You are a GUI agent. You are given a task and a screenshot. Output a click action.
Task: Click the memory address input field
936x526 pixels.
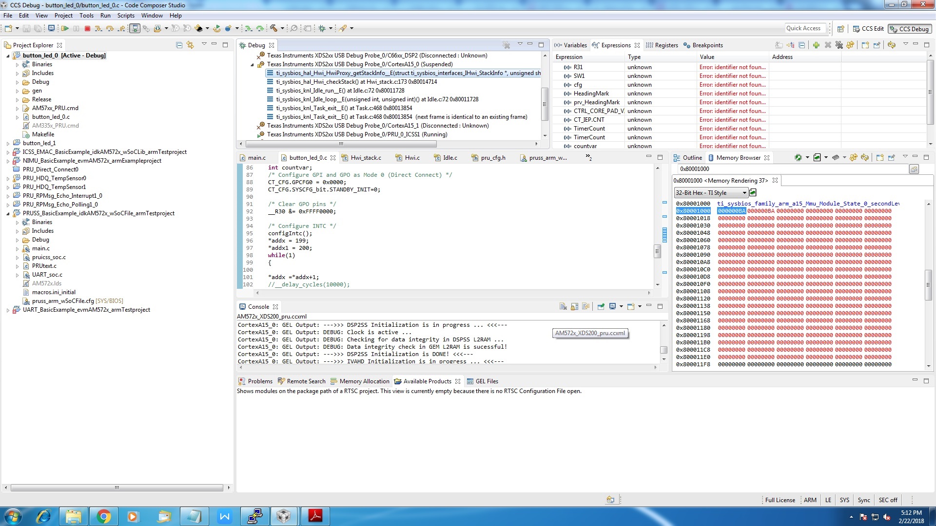(793, 169)
